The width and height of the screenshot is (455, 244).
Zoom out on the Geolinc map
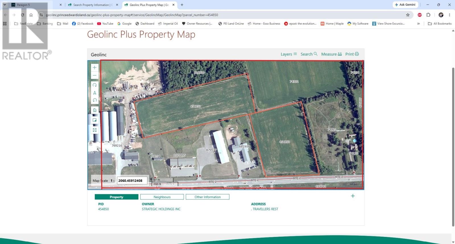coord(95,75)
